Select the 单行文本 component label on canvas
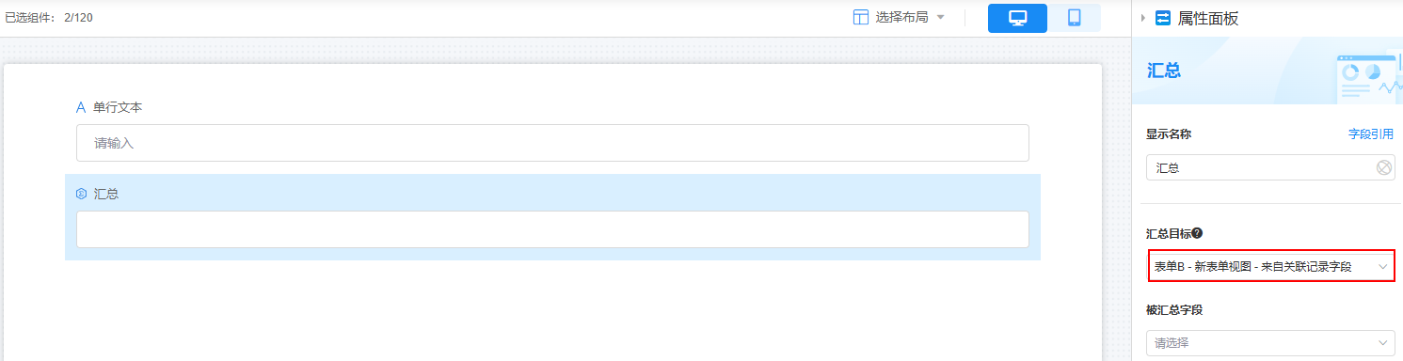 118,107
